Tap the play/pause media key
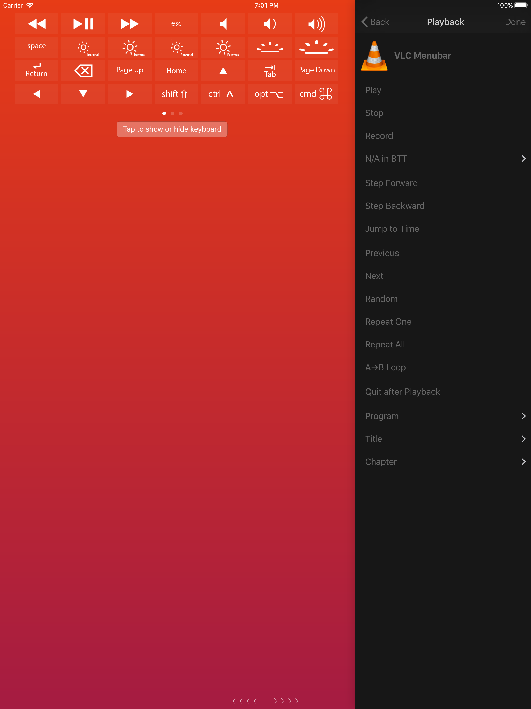The height and width of the screenshot is (709, 531). tap(83, 24)
